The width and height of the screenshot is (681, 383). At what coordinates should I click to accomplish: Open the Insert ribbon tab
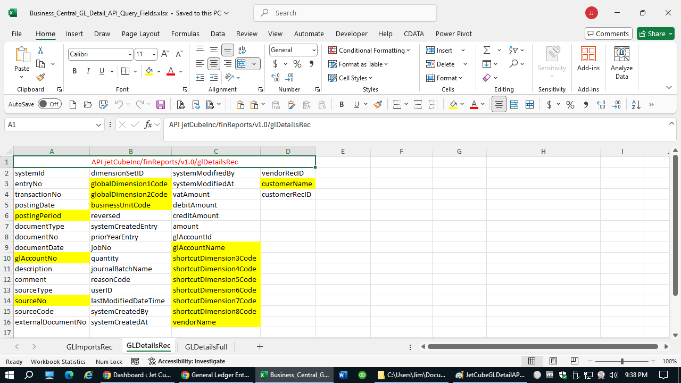pos(74,34)
